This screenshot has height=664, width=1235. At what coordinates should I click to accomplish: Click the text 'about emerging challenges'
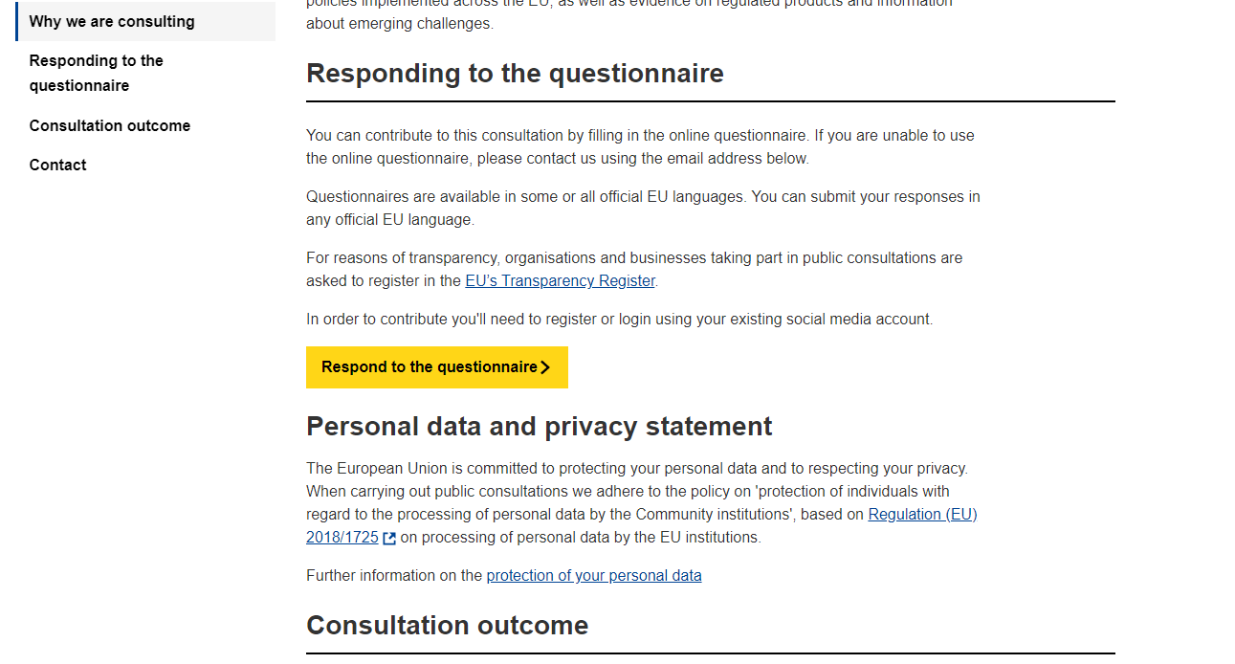pyautogui.click(x=398, y=23)
